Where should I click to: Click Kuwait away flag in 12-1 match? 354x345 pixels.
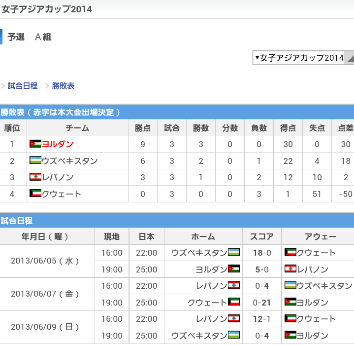[x=290, y=318]
